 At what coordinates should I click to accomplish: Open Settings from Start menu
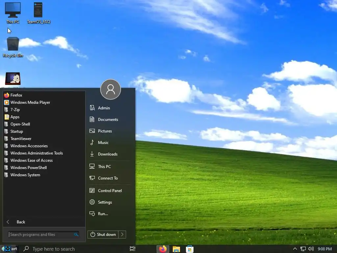pyautogui.click(x=110, y=202)
